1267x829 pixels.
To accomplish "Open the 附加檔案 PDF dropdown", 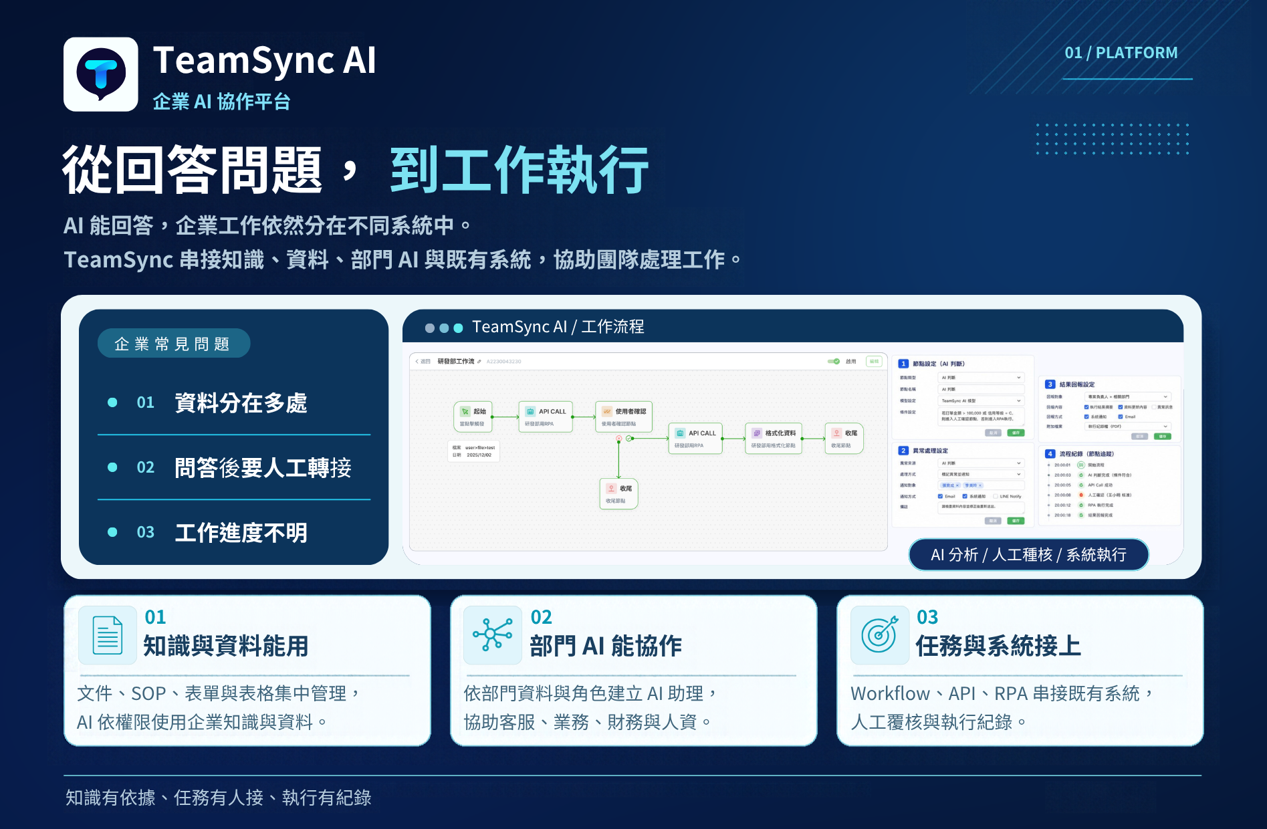I will tap(1128, 427).
